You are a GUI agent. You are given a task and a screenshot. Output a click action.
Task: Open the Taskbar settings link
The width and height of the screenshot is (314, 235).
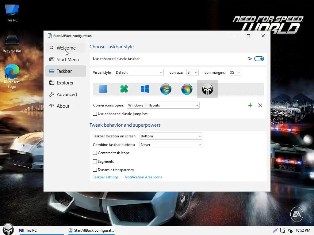pyautogui.click(x=105, y=177)
